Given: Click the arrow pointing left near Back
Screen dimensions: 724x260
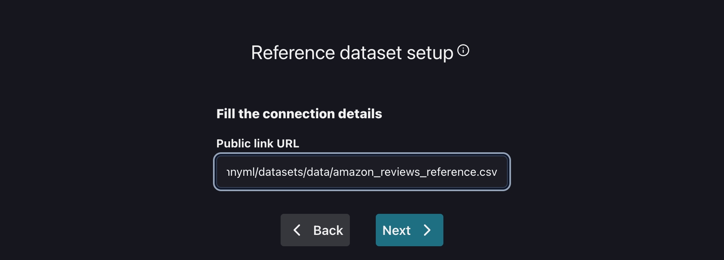Looking at the screenshot, I should [x=297, y=230].
